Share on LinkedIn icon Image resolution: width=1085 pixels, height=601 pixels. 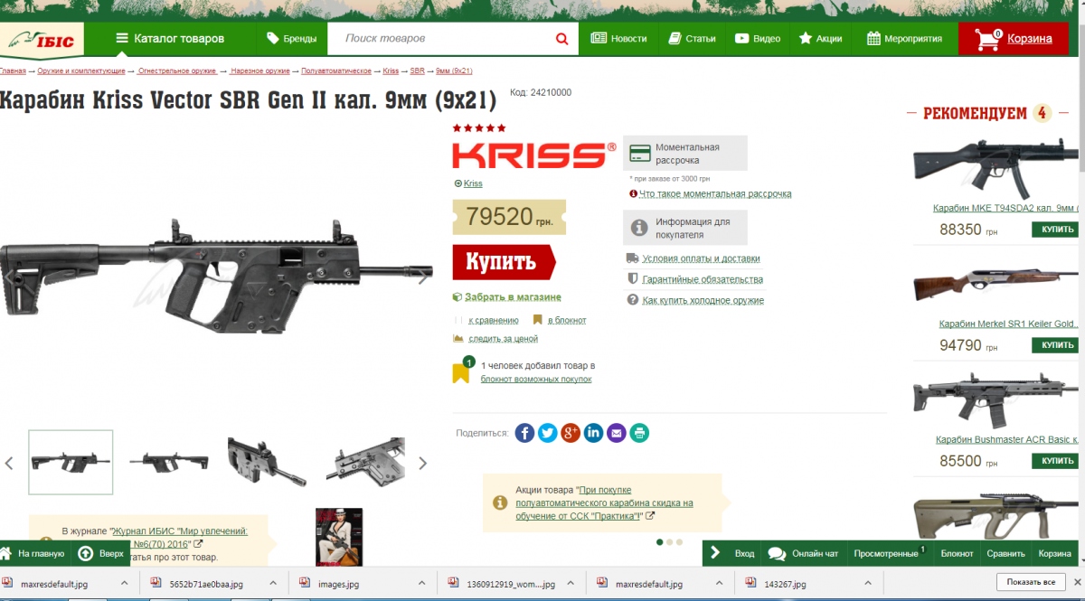[593, 433]
